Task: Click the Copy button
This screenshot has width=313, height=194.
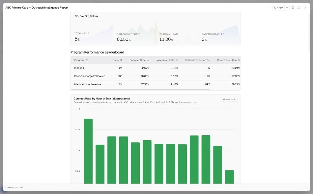Action: click(278, 8)
